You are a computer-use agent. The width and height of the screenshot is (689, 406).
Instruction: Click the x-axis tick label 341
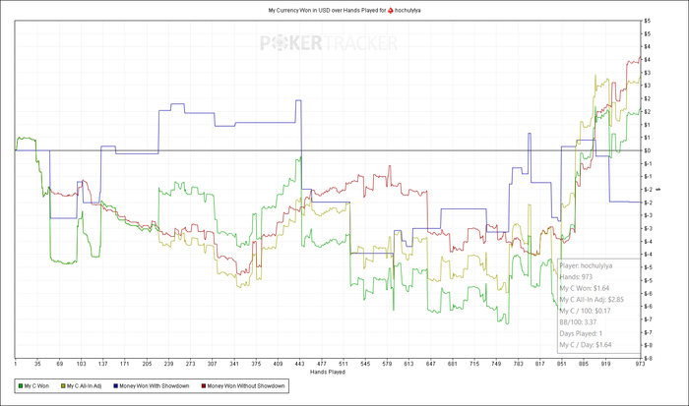click(x=234, y=364)
